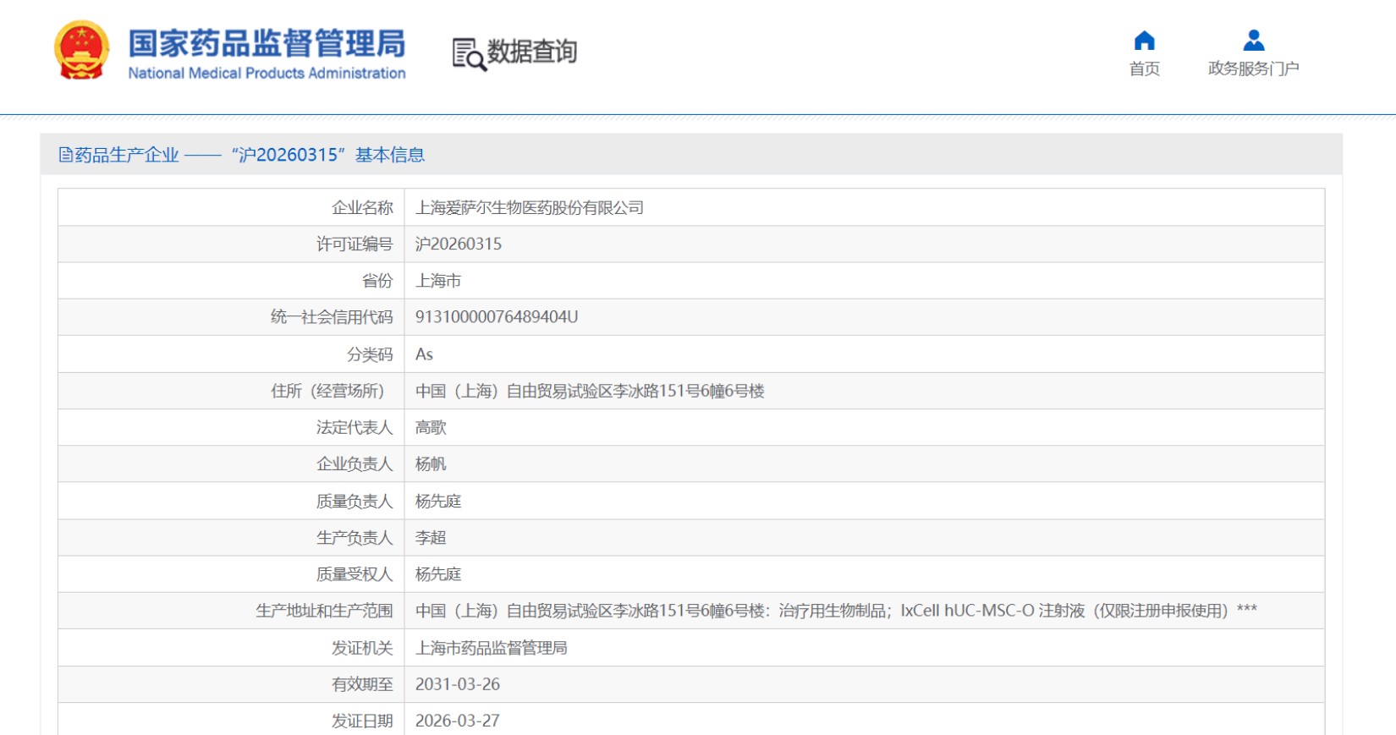Click legal representative name 高歌
Viewport: 1396px width, 735px height.
tap(431, 428)
